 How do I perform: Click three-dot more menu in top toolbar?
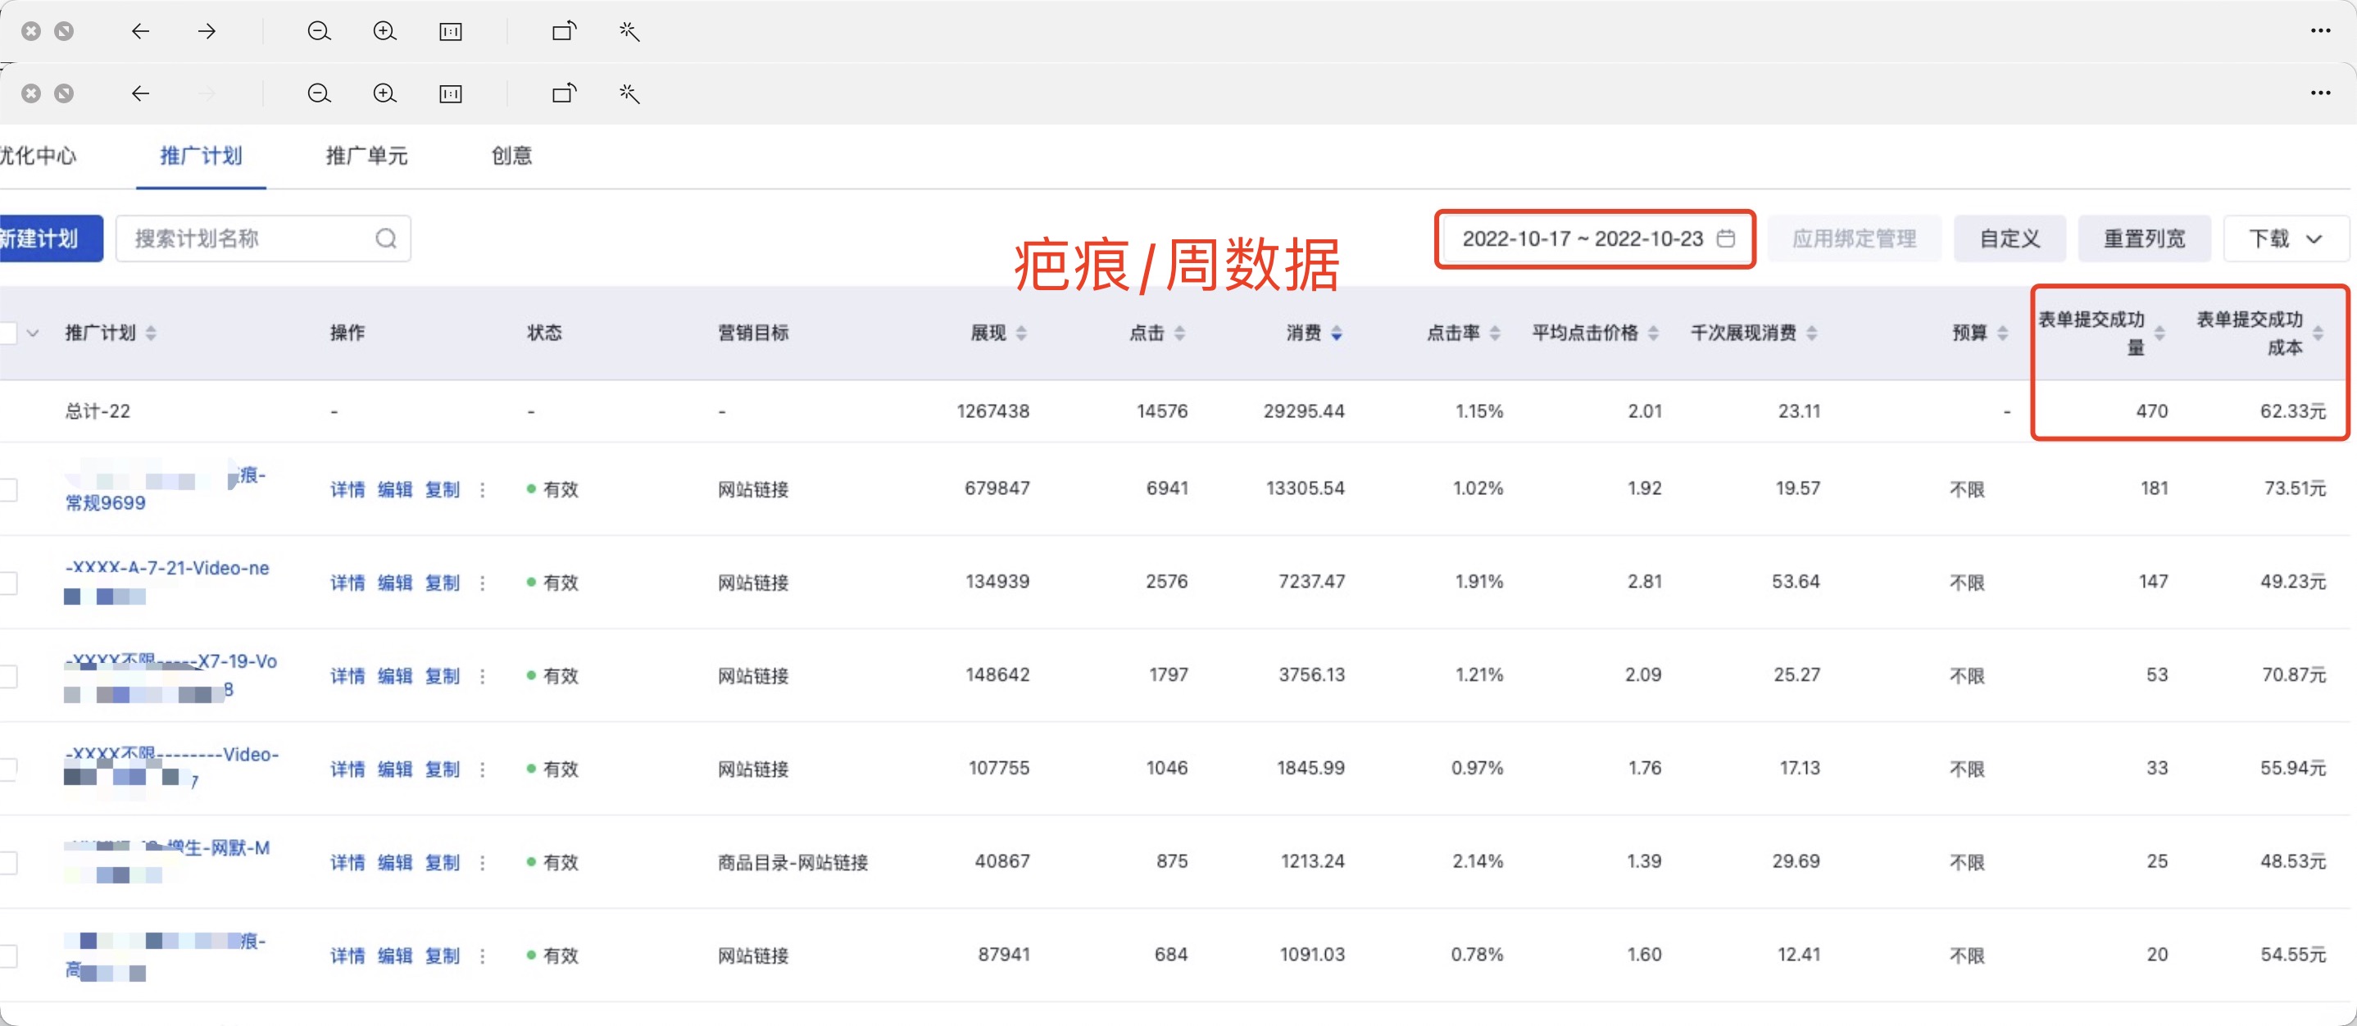pos(2319,31)
